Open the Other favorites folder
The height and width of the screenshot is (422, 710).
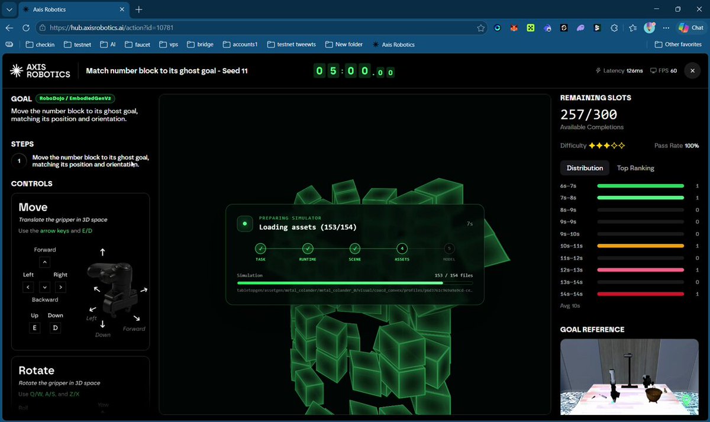pos(678,44)
